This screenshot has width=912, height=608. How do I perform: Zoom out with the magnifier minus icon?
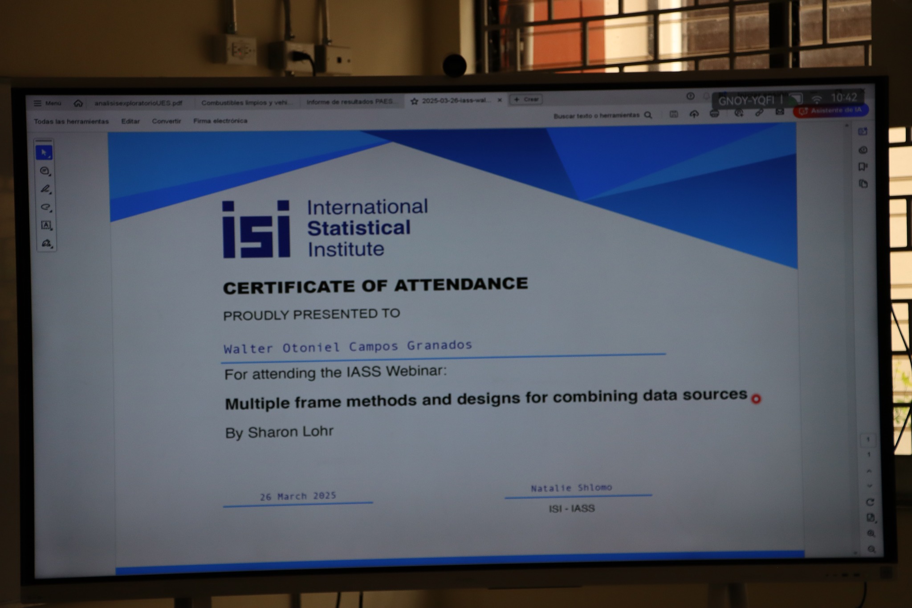click(x=872, y=550)
